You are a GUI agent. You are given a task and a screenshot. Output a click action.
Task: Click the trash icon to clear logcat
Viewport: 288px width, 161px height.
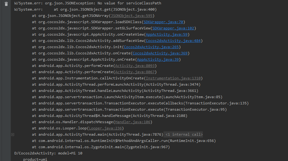point(6,3)
